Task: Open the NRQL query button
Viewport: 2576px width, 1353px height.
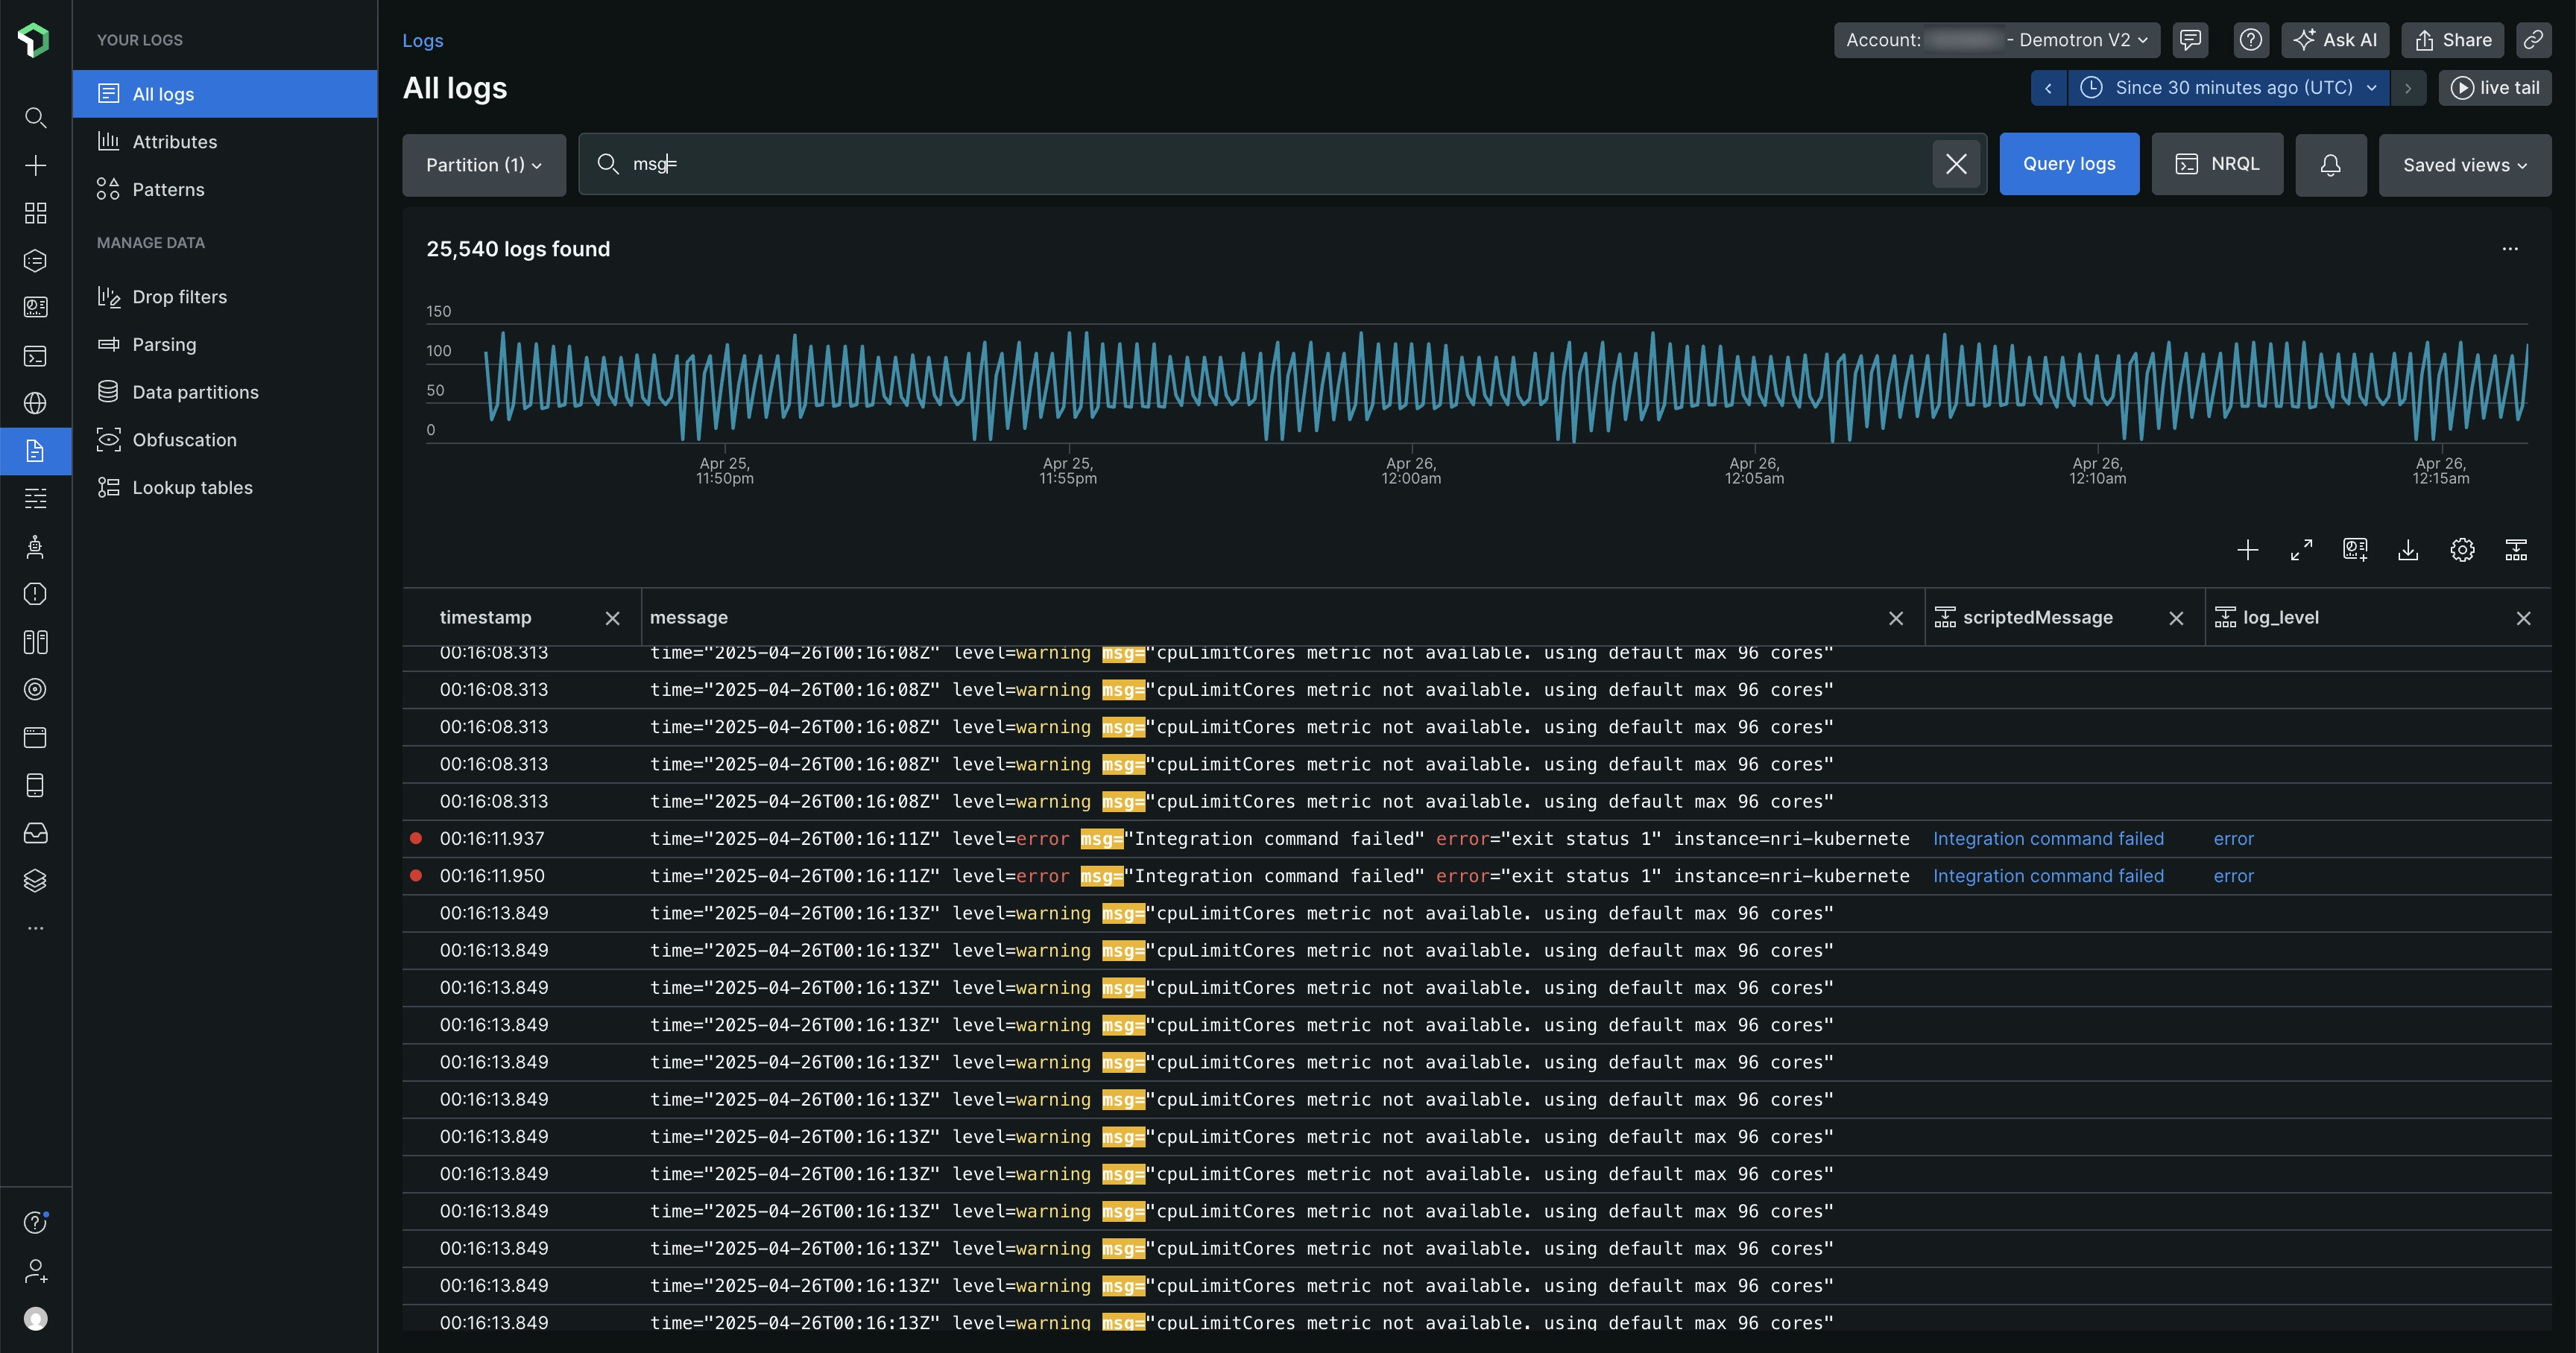Action: [x=2217, y=164]
